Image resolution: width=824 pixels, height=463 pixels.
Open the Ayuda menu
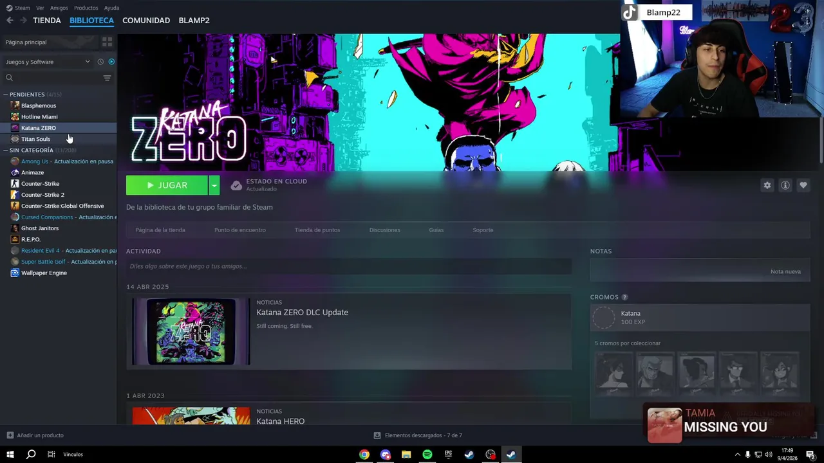point(111,8)
